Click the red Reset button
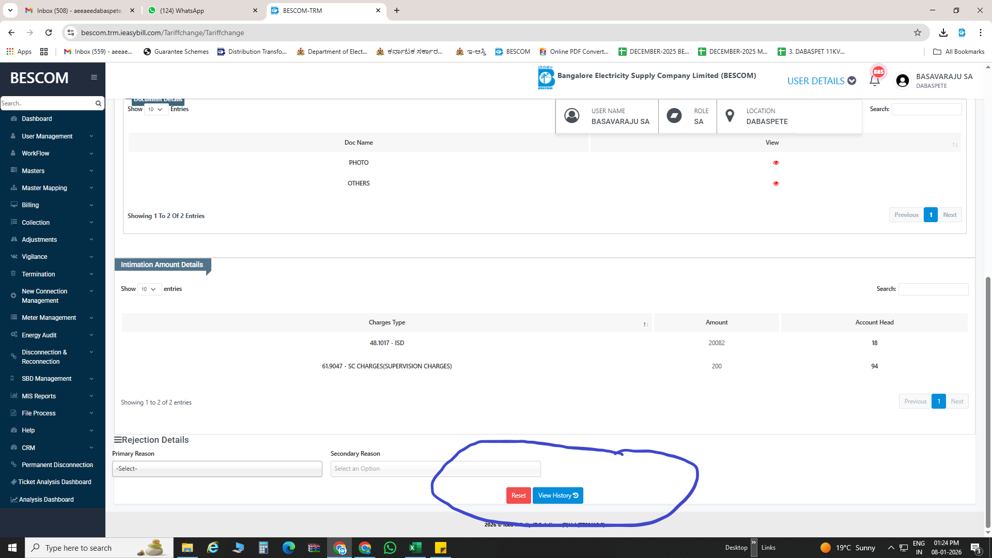This screenshot has height=558, width=992. 518,495
